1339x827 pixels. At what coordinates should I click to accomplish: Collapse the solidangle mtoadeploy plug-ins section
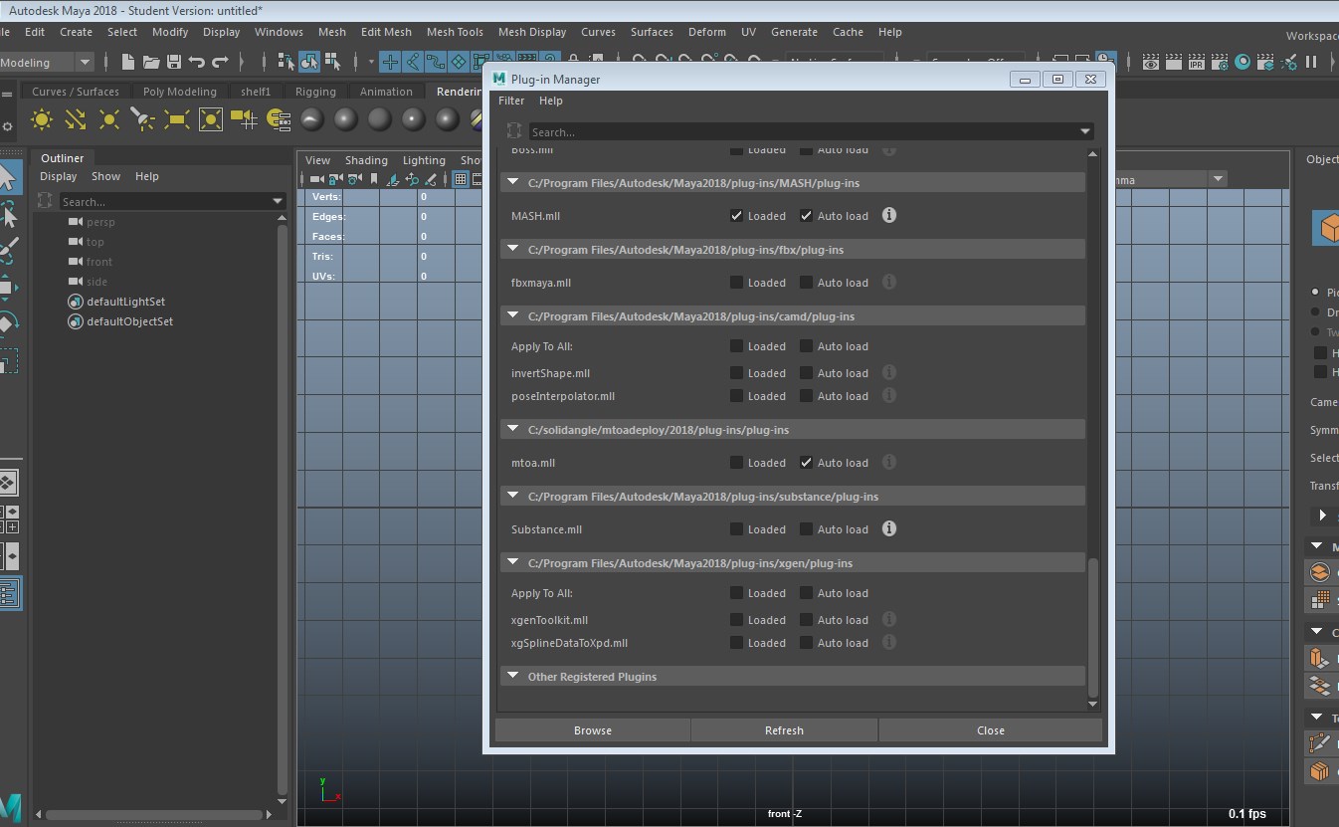pyautogui.click(x=513, y=429)
